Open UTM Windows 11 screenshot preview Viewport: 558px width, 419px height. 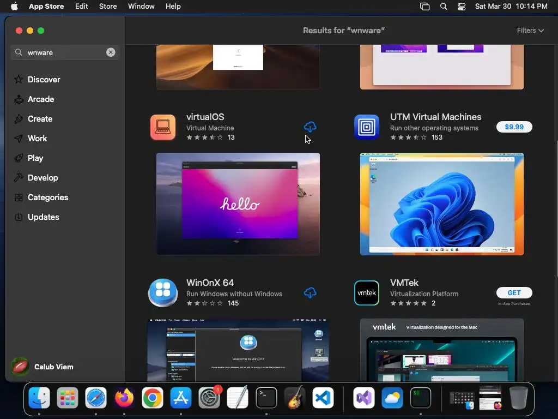click(441, 204)
